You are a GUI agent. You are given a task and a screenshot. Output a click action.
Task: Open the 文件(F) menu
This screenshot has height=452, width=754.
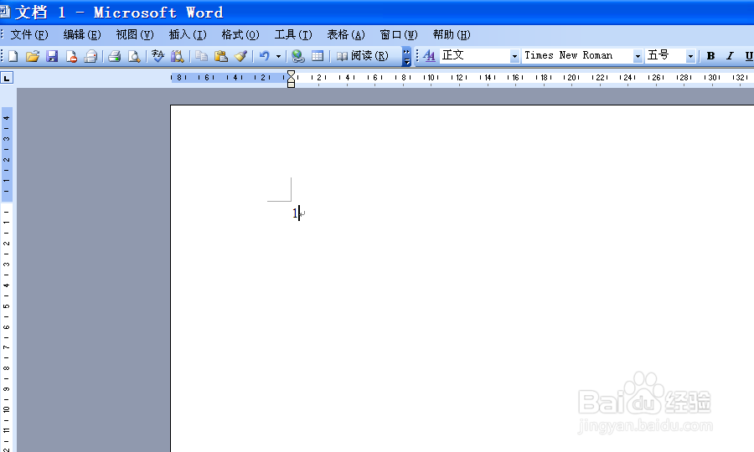pyautogui.click(x=29, y=34)
